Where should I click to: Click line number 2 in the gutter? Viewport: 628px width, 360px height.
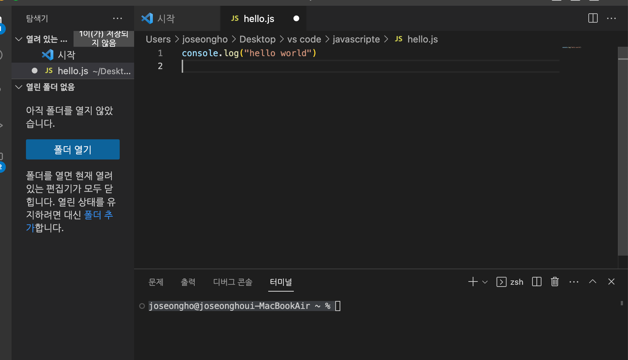click(160, 66)
